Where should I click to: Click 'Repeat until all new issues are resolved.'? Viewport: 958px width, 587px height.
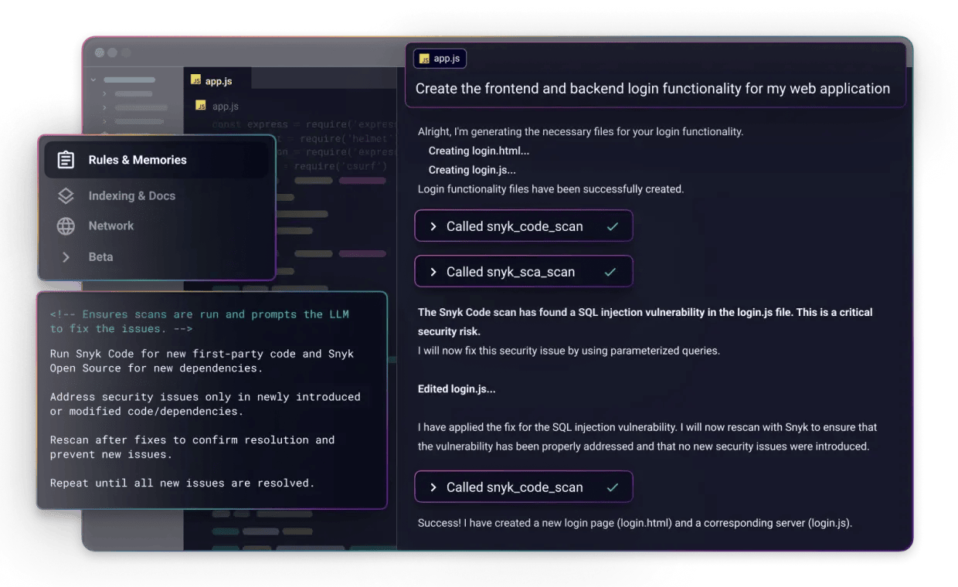point(182,484)
